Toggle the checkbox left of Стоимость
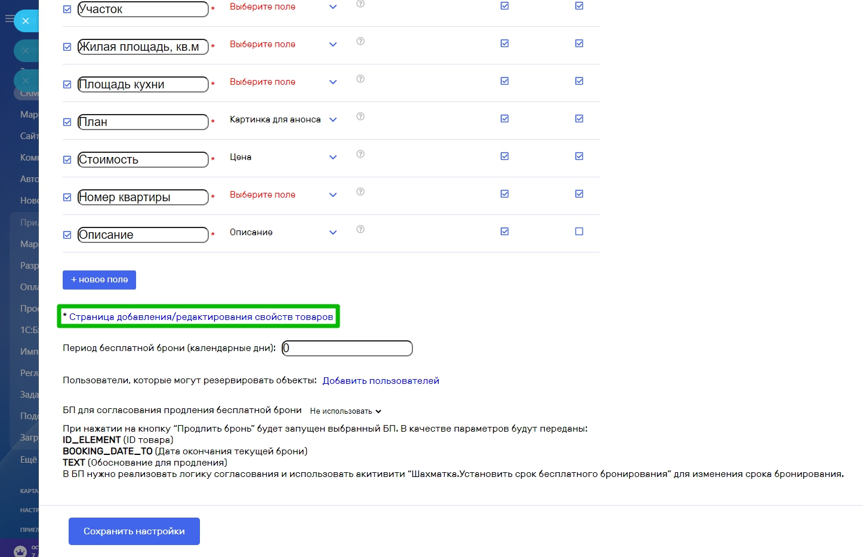The width and height of the screenshot is (863, 557). point(67,160)
